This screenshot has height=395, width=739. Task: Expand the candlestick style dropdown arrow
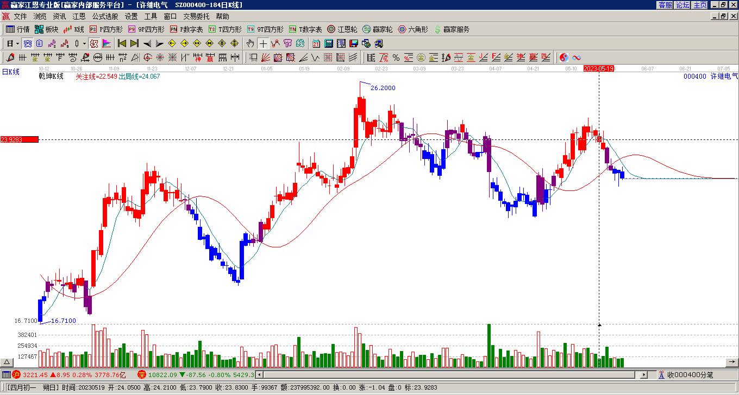[x=84, y=43]
